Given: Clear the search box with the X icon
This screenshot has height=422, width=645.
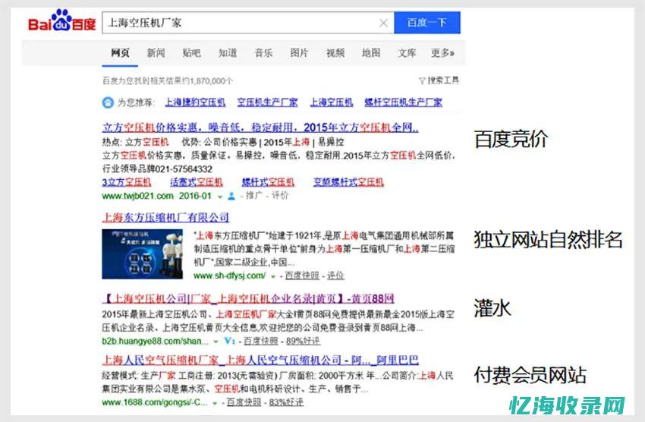Looking at the screenshot, I should pos(383,23).
